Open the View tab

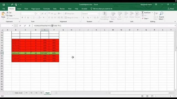70,9
